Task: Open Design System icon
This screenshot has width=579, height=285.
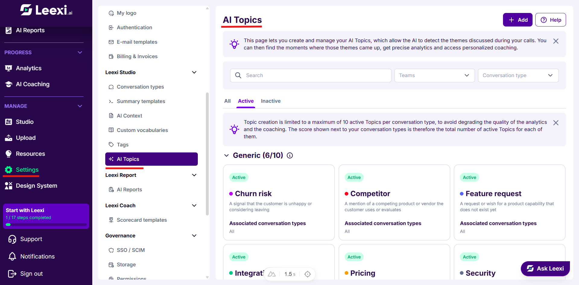Action: [x=9, y=186]
